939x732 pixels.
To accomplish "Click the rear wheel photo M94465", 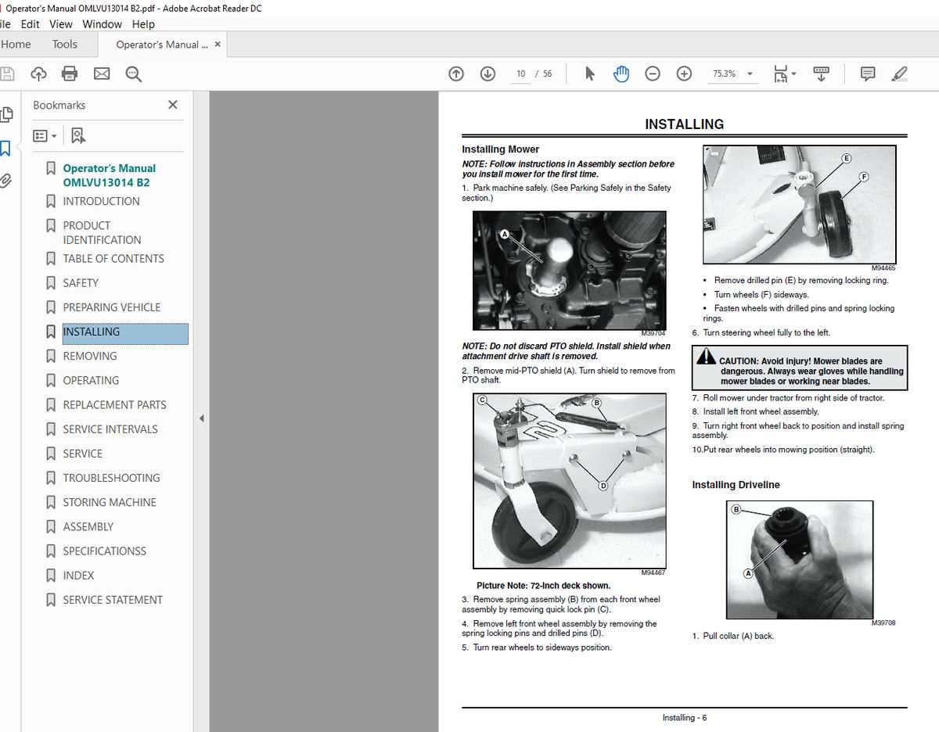I will pyautogui.click(x=800, y=205).
